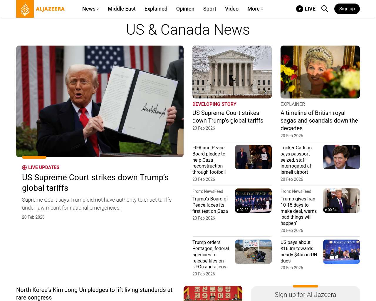This screenshot has width=376, height=301.
Task: Open the Sport section
Action: tap(210, 9)
